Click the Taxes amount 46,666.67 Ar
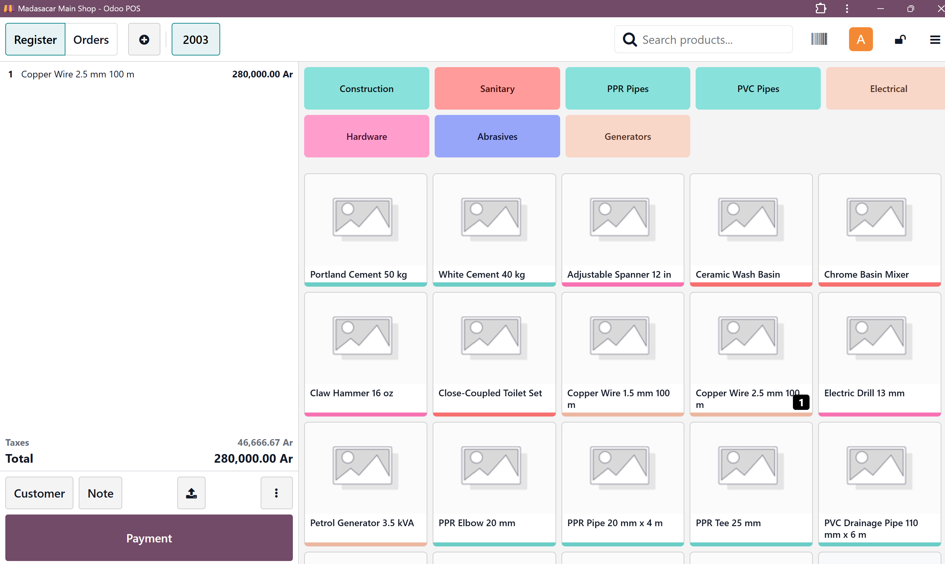945x564 pixels. (x=265, y=442)
